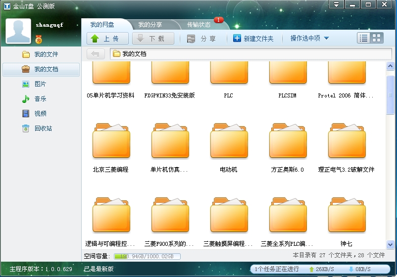The width and height of the screenshot is (397, 277).
Task: Click the running task status in status bar
Action: [x=276, y=269]
